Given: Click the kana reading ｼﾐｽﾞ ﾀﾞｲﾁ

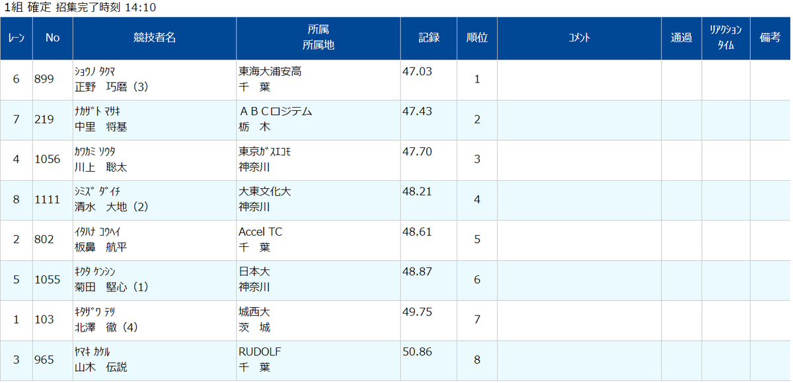Looking at the screenshot, I should (98, 191).
